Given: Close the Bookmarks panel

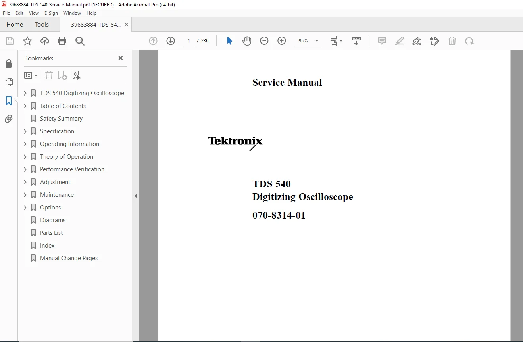Looking at the screenshot, I should [x=121, y=58].
